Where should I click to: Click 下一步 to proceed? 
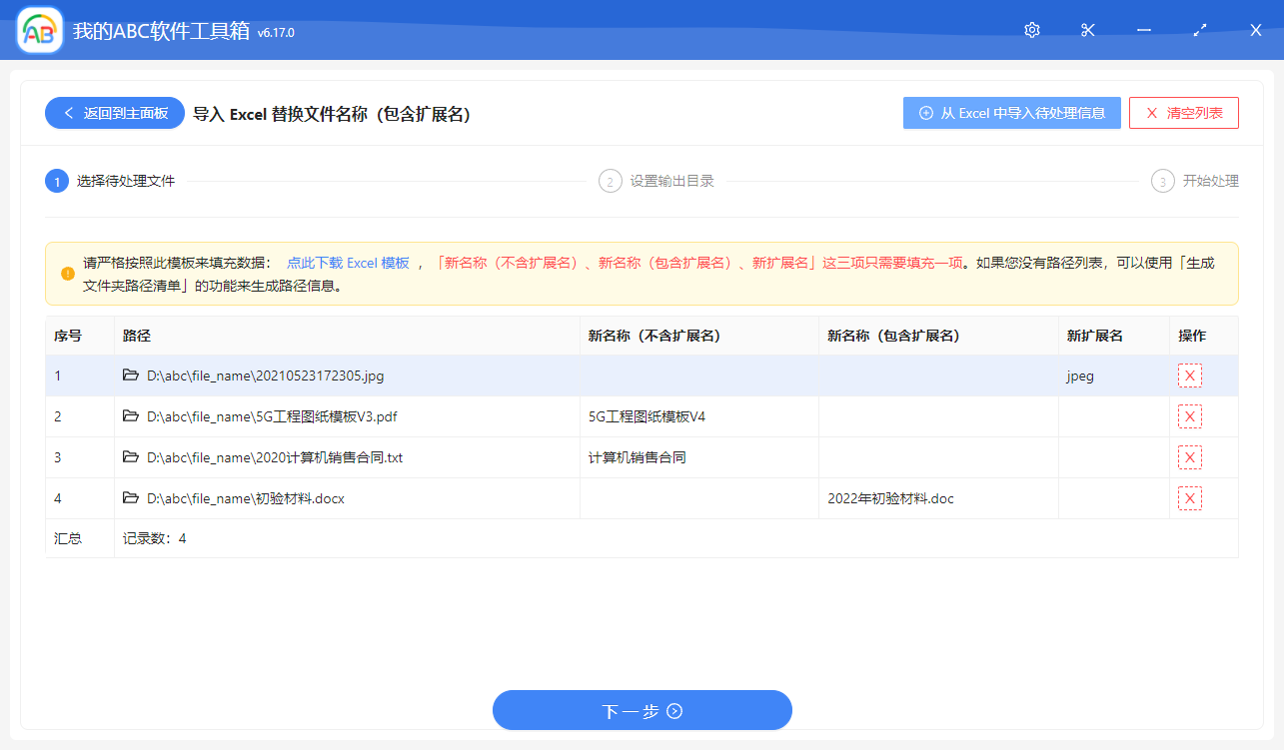coord(642,709)
